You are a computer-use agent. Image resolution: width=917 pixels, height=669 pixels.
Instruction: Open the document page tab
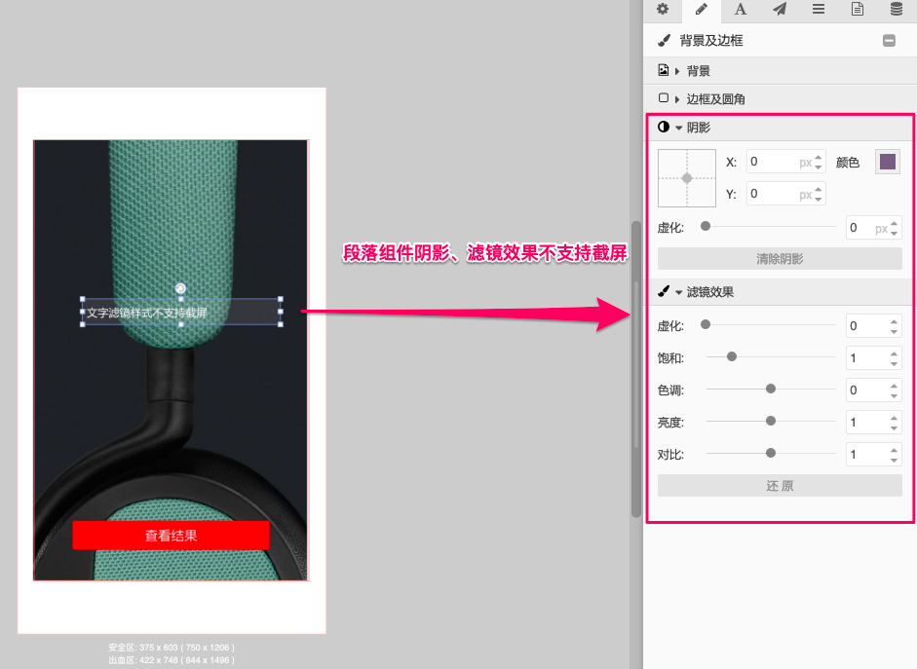[x=857, y=10]
